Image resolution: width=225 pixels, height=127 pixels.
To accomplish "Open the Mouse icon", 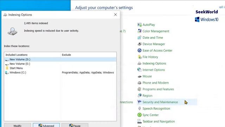I will click(139, 76).
